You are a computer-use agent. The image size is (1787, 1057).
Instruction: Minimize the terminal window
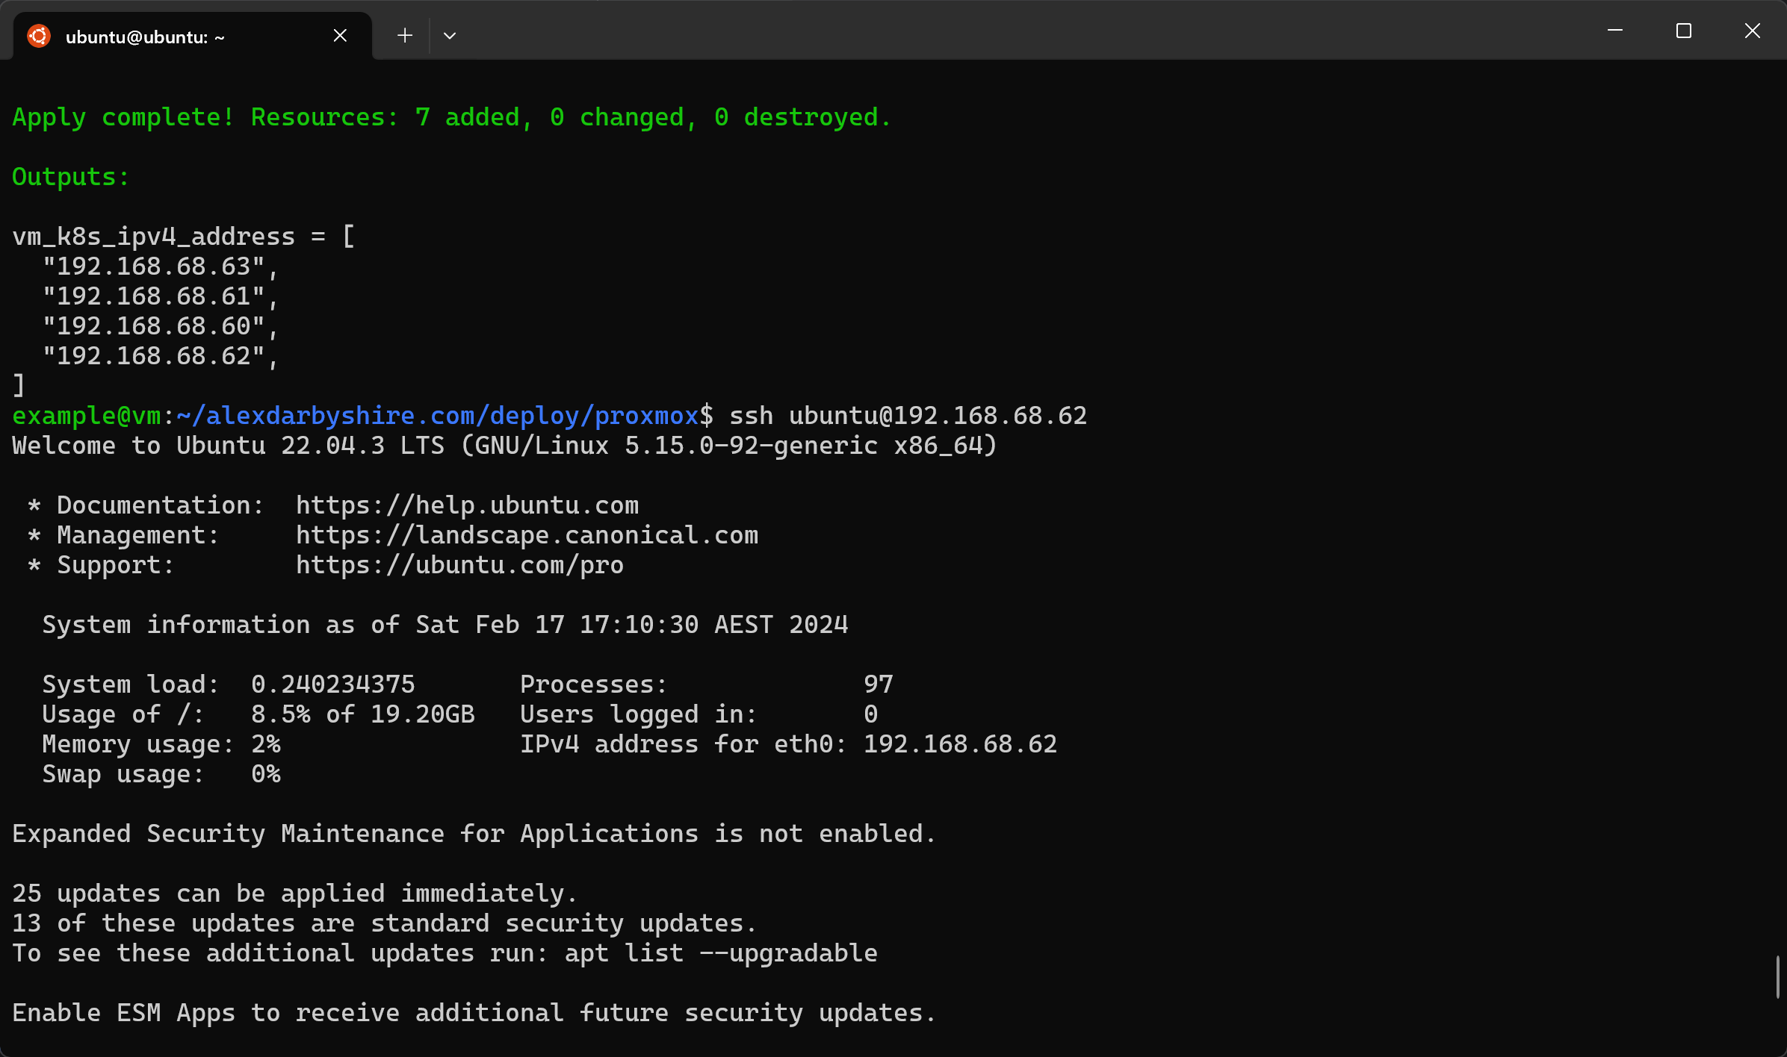(1615, 31)
